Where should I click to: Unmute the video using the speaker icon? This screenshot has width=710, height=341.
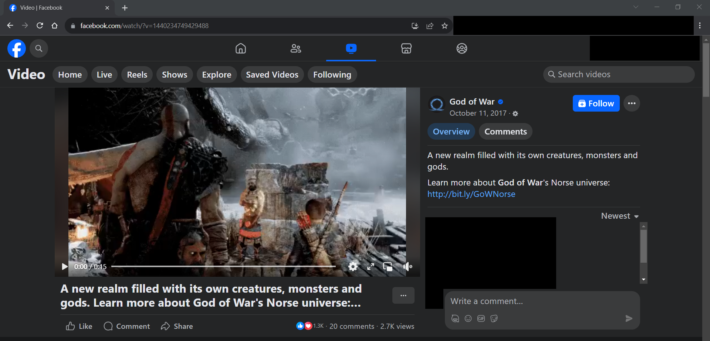coord(407,266)
